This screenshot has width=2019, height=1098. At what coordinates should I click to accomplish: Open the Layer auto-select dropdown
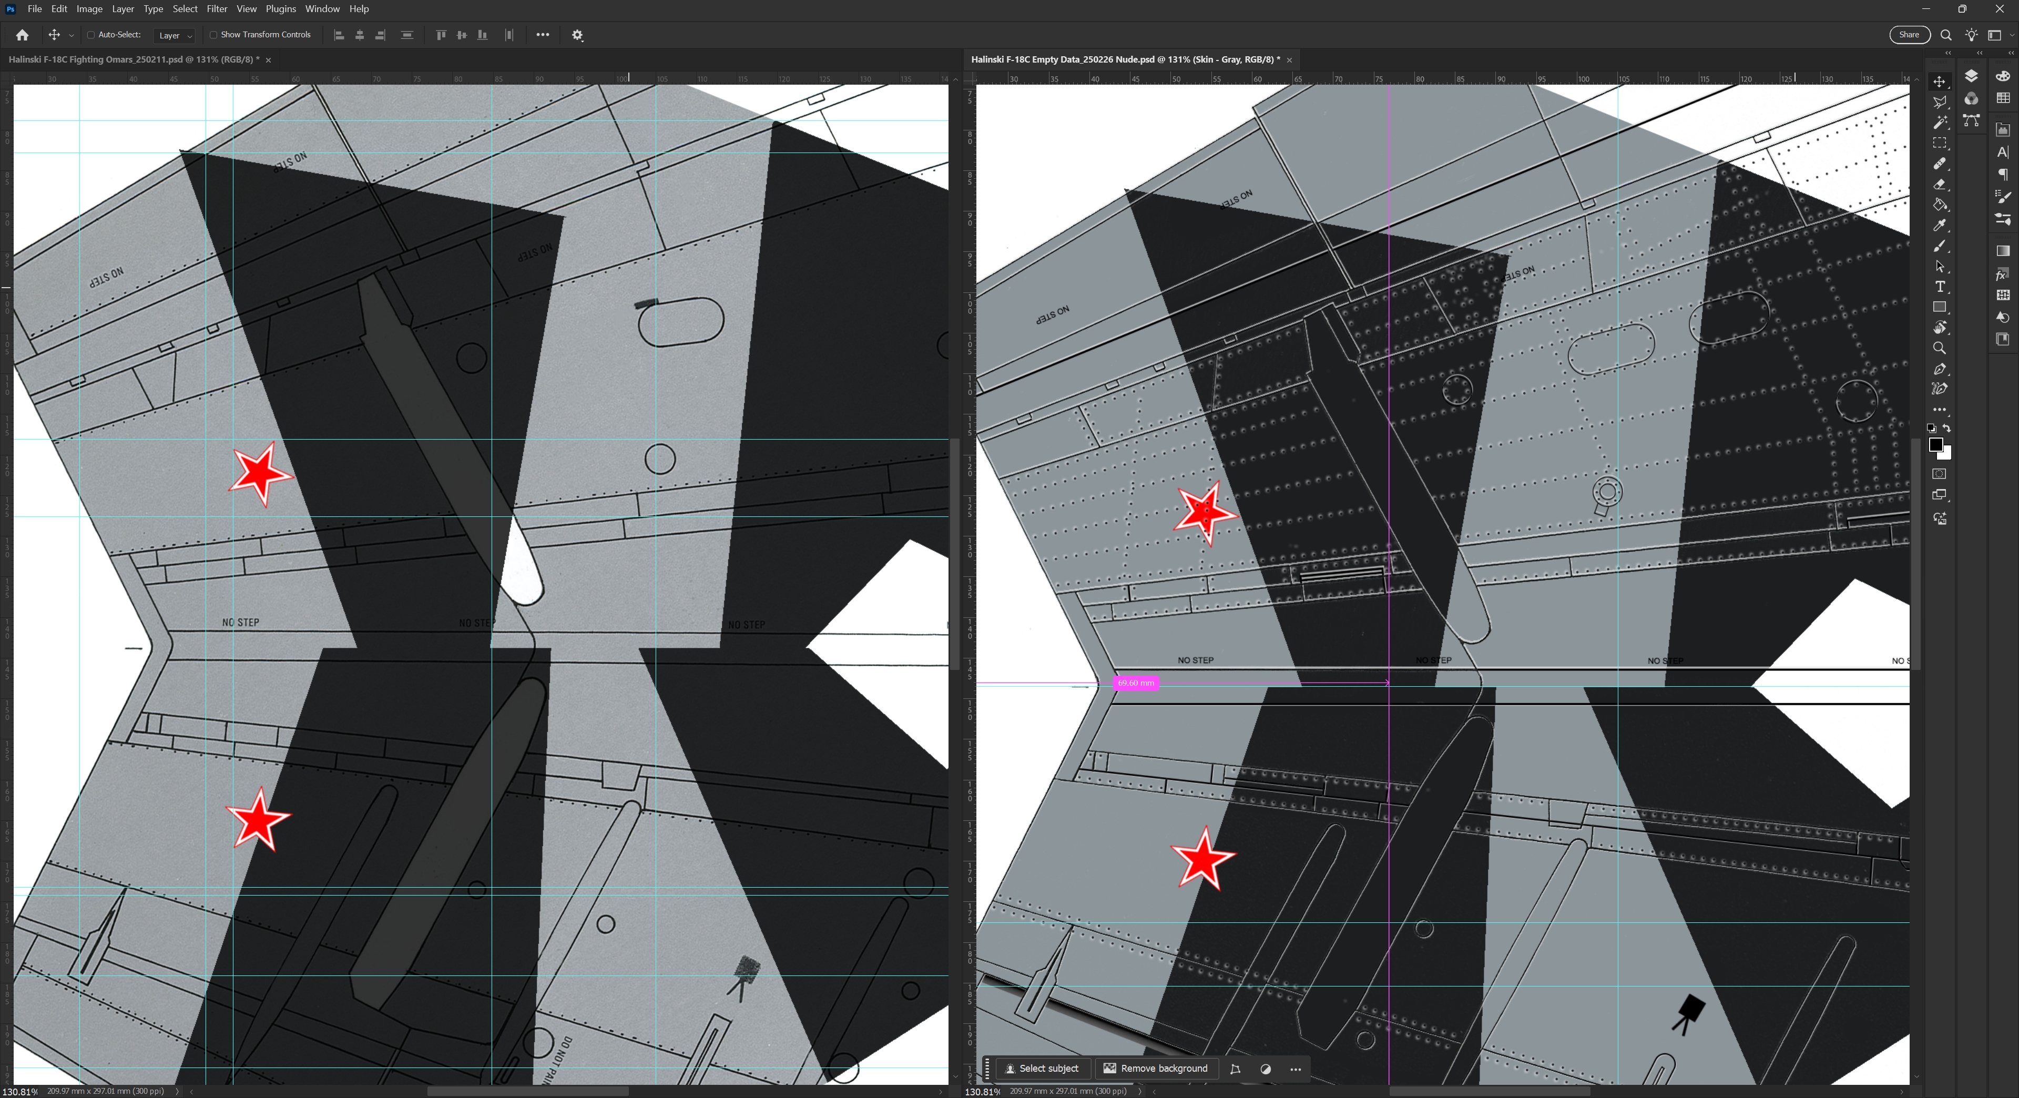175,35
